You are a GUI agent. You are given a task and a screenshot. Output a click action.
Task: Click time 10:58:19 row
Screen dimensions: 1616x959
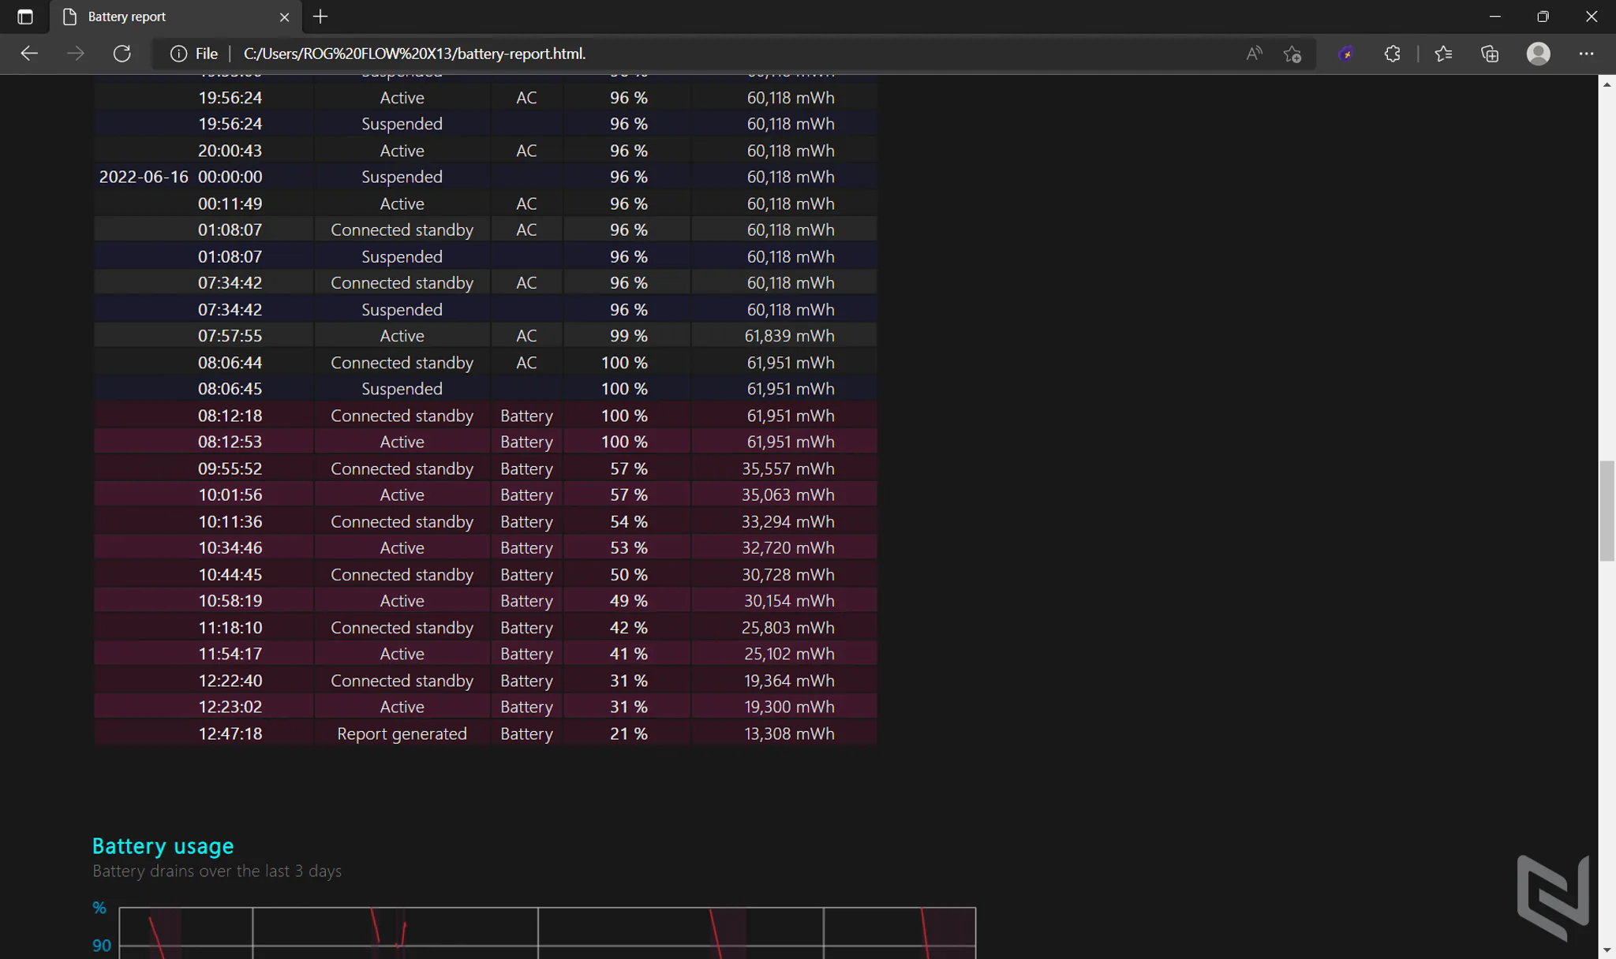pos(230,600)
